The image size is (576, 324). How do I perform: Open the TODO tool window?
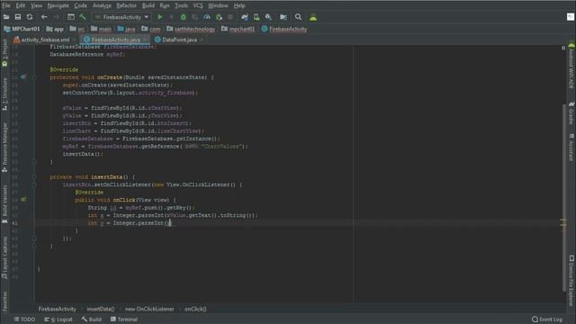[24, 319]
